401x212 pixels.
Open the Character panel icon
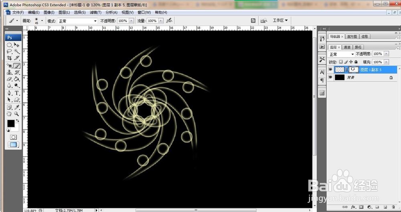(322, 72)
